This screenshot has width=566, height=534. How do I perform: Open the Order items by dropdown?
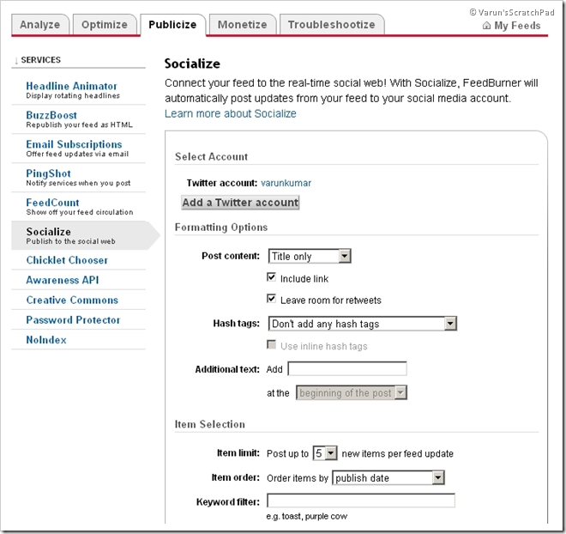click(x=388, y=477)
